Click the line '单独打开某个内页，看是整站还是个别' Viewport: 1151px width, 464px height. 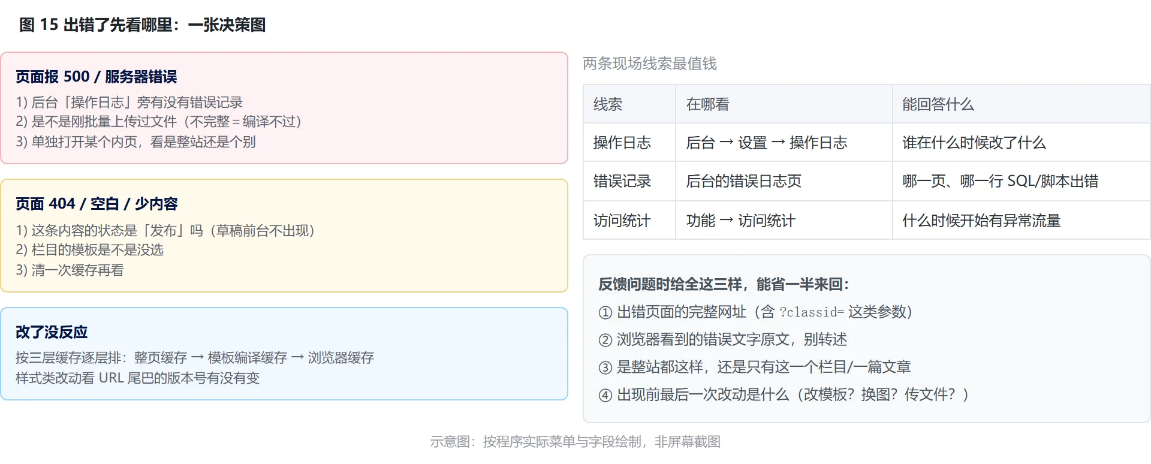coord(136,142)
